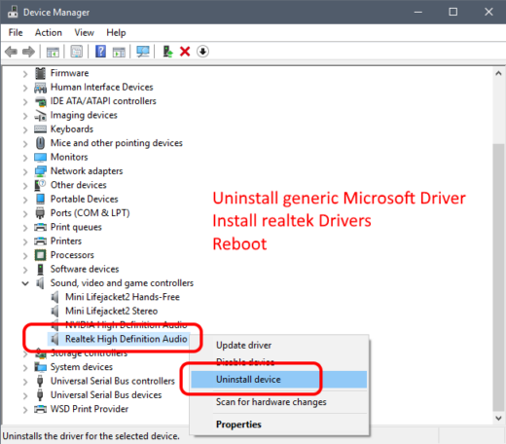Click the Keyboards category icon
Viewport: 506px width, 444px height.
tap(40, 129)
